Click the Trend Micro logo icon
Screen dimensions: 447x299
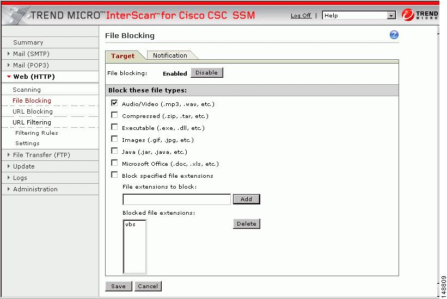point(408,15)
